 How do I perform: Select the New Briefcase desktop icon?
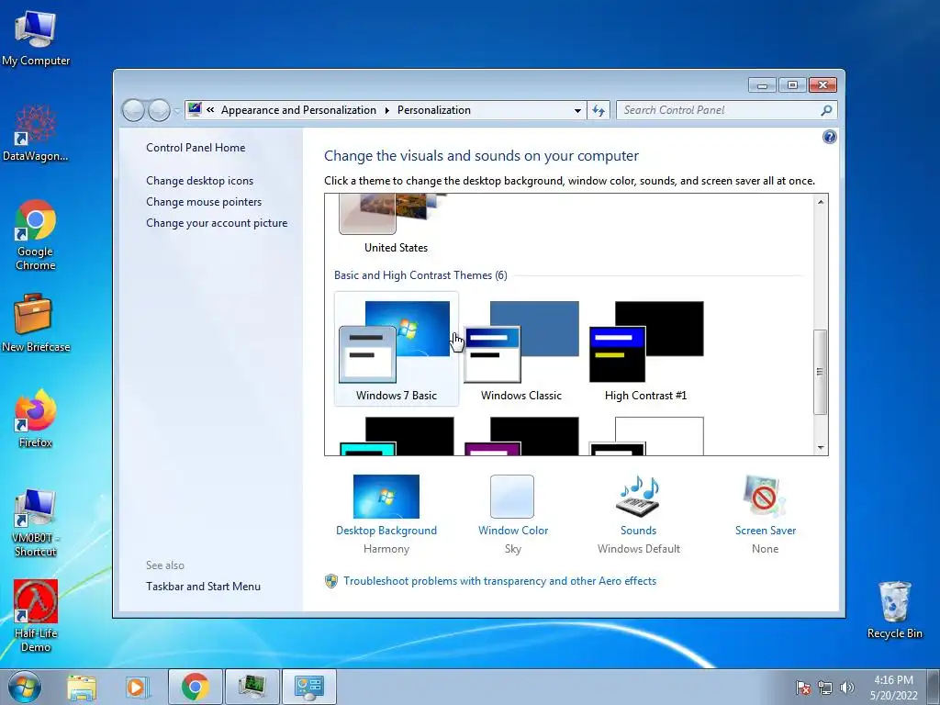click(36, 323)
